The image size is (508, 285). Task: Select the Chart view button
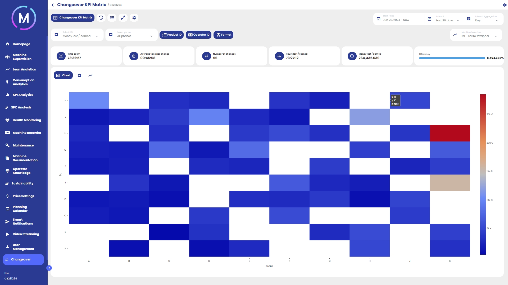[x=63, y=75]
